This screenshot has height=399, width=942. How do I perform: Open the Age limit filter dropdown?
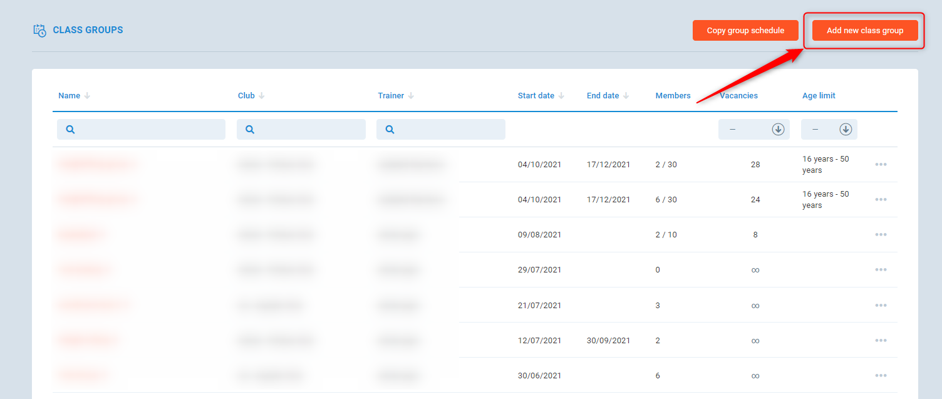click(846, 130)
